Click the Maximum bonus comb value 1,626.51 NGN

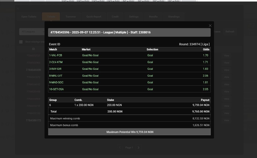201,125
